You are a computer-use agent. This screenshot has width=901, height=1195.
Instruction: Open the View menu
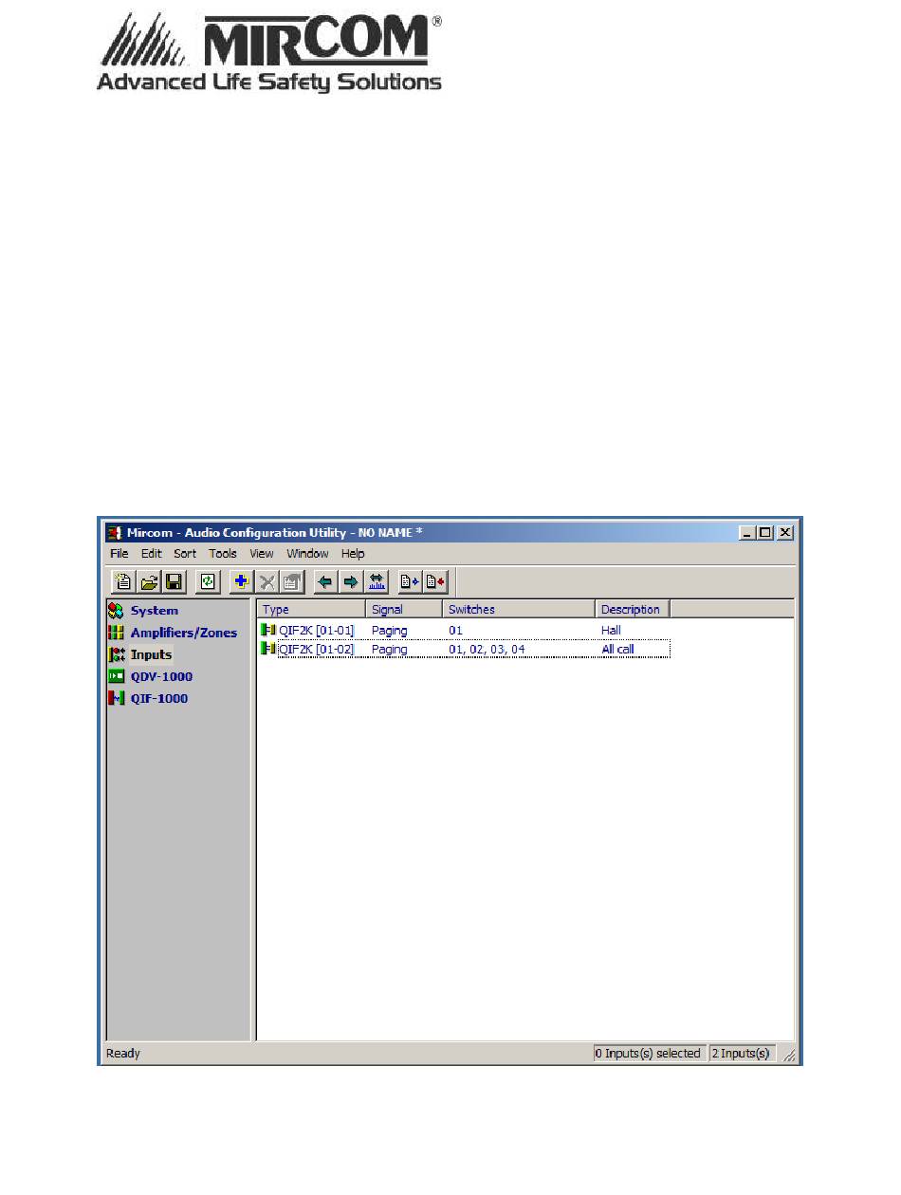pos(262,554)
